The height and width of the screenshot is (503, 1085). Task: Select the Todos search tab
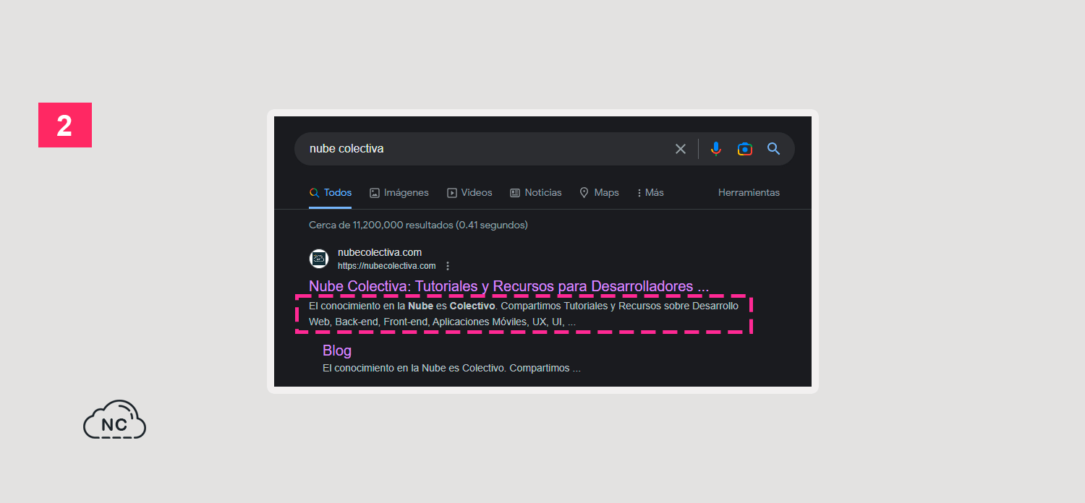click(331, 193)
